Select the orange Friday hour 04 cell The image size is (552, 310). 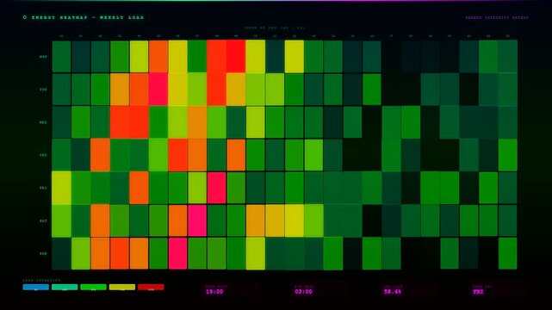point(139,188)
